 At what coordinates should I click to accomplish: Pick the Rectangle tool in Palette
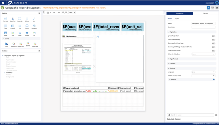coord(20,19)
